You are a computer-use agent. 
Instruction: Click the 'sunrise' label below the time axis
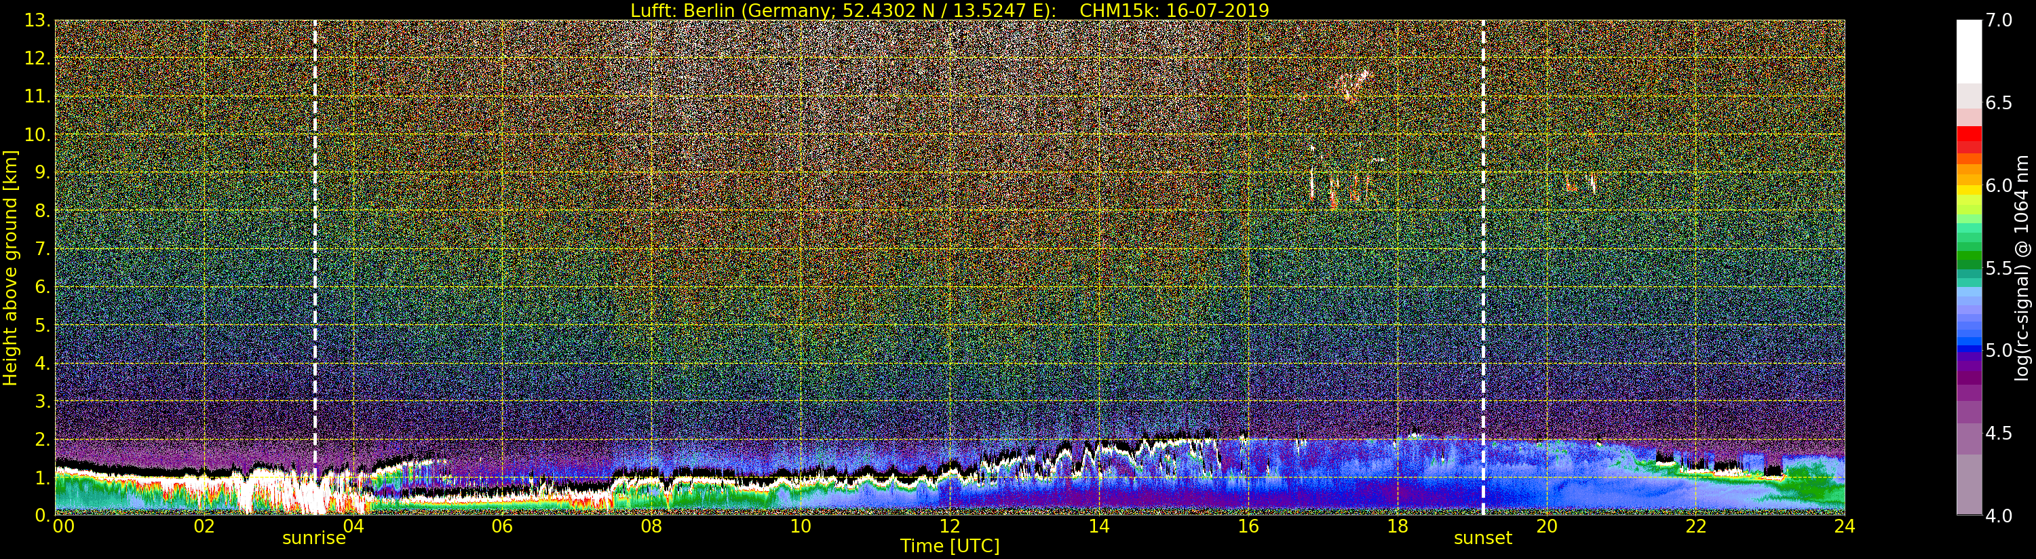(x=315, y=539)
